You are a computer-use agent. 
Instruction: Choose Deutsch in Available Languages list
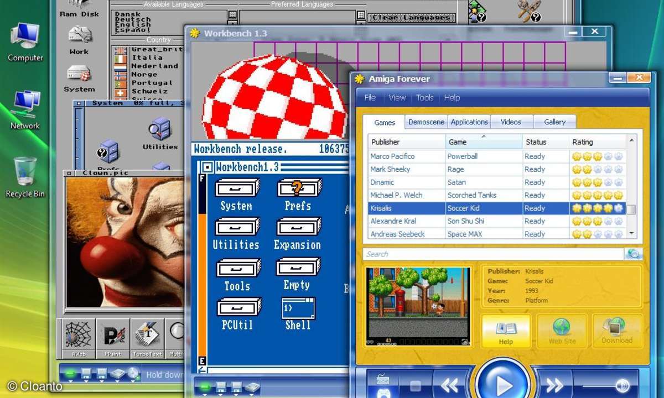(133, 20)
